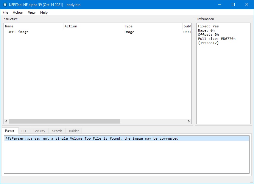Click the UEFITool app icon in title bar
The height and width of the screenshot is (184, 254).
(5, 4)
